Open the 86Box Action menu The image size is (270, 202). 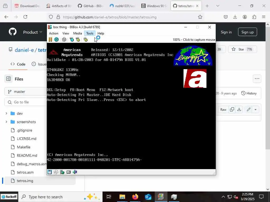click(x=54, y=33)
